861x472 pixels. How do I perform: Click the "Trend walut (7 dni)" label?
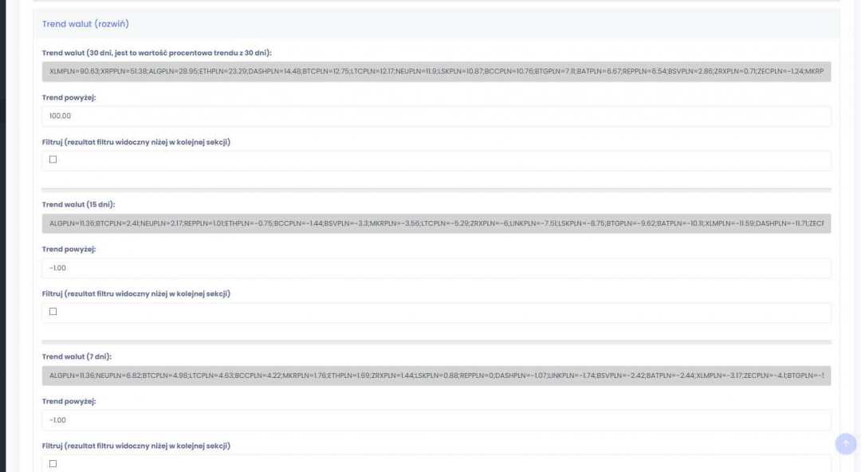[x=77, y=356]
